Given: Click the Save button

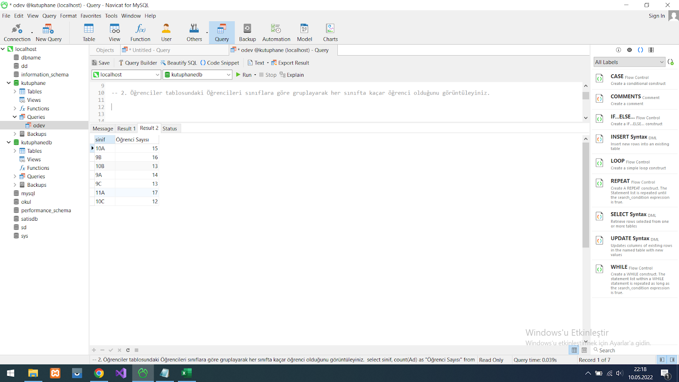Looking at the screenshot, I should 101,63.
